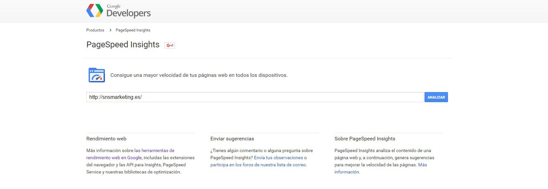Click the ANALIZAR button

point(436,97)
